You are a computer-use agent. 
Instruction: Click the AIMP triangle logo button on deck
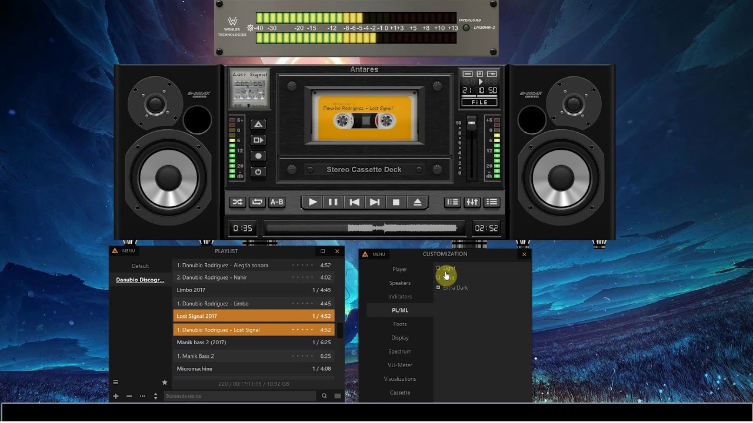[258, 125]
